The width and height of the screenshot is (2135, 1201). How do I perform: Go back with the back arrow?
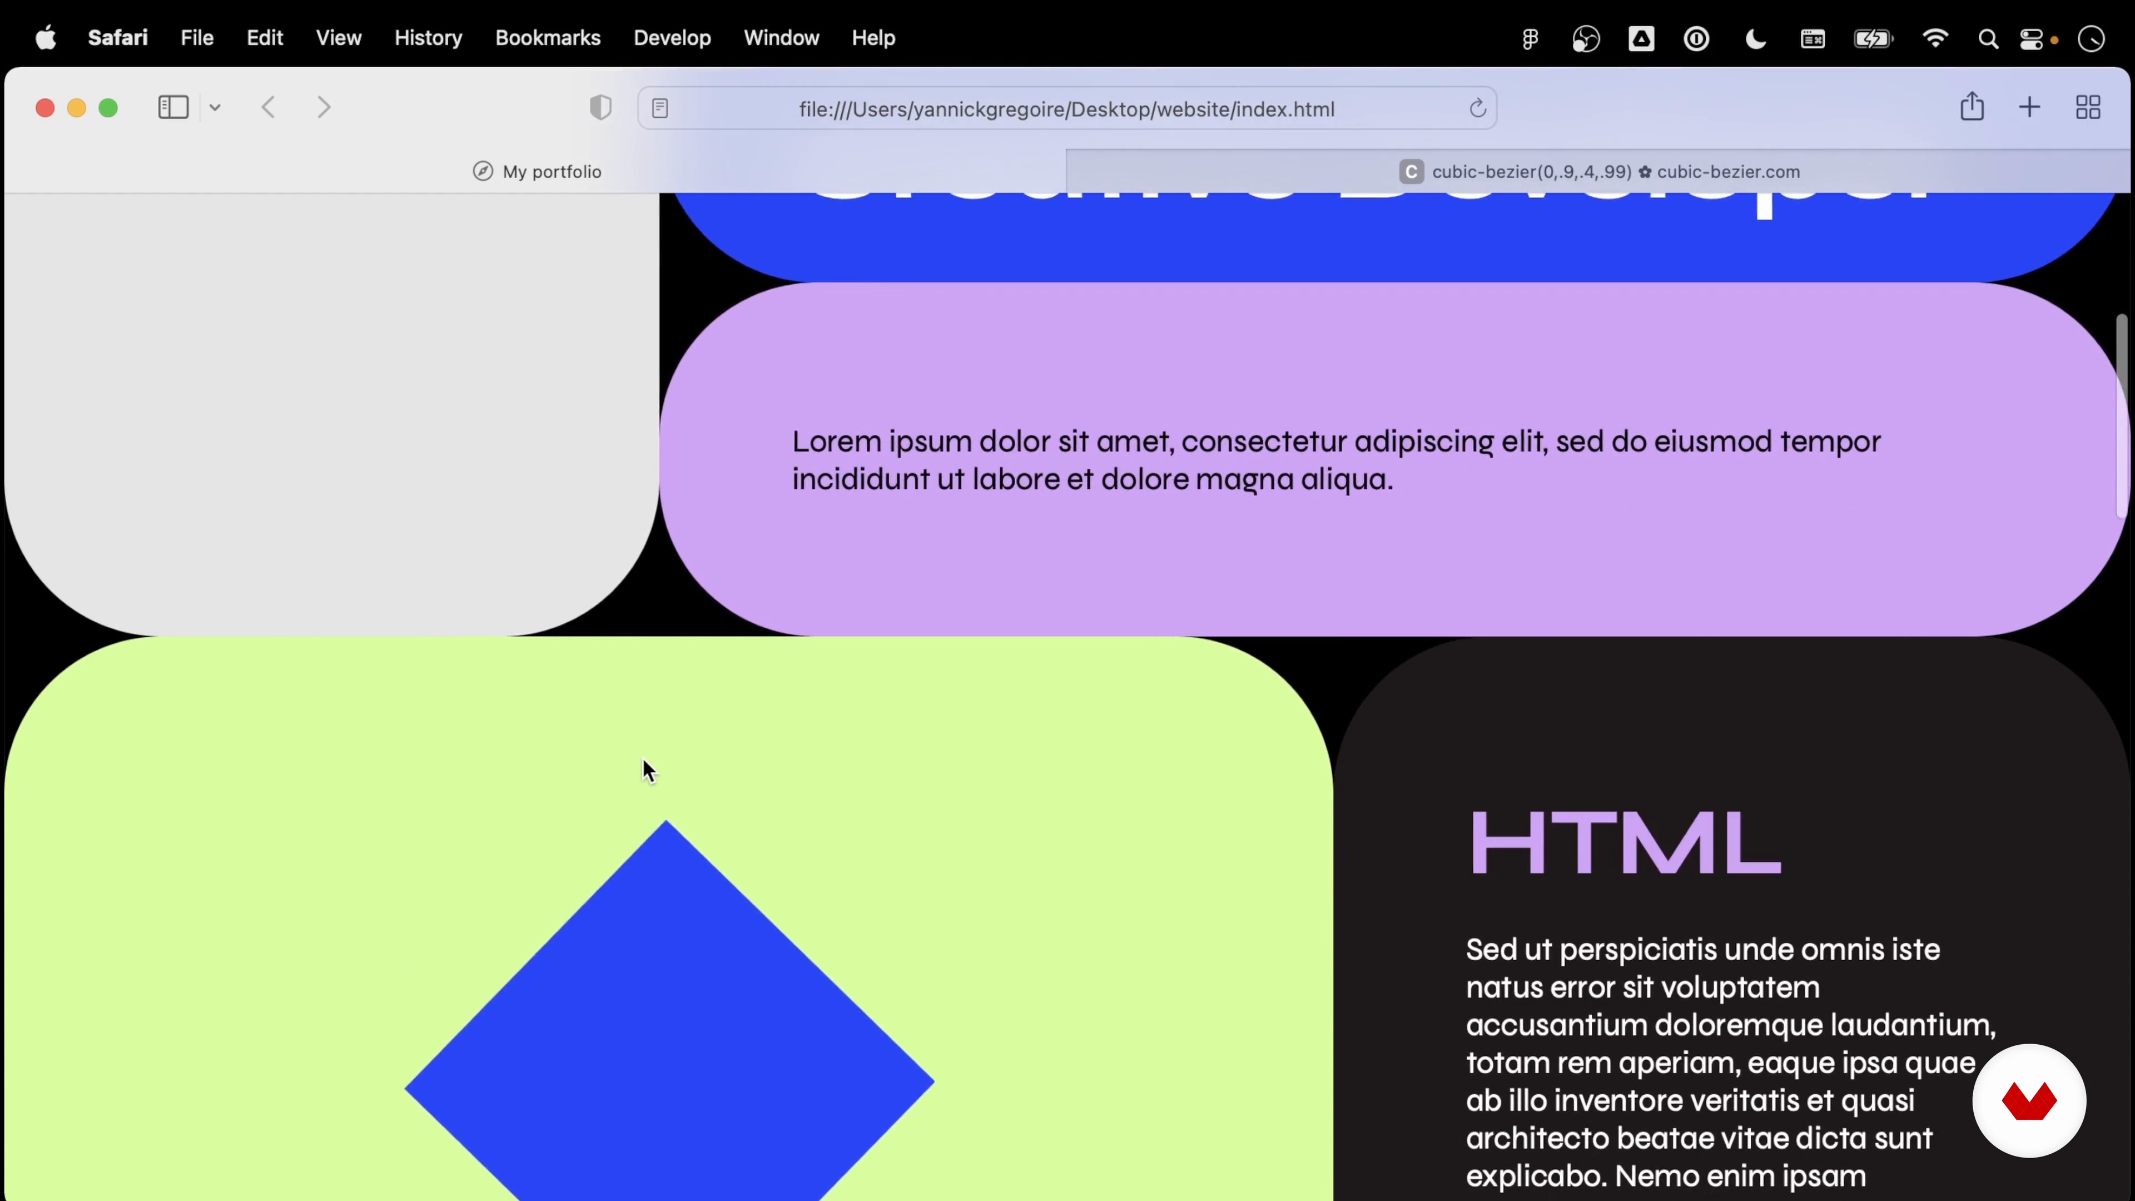269,108
